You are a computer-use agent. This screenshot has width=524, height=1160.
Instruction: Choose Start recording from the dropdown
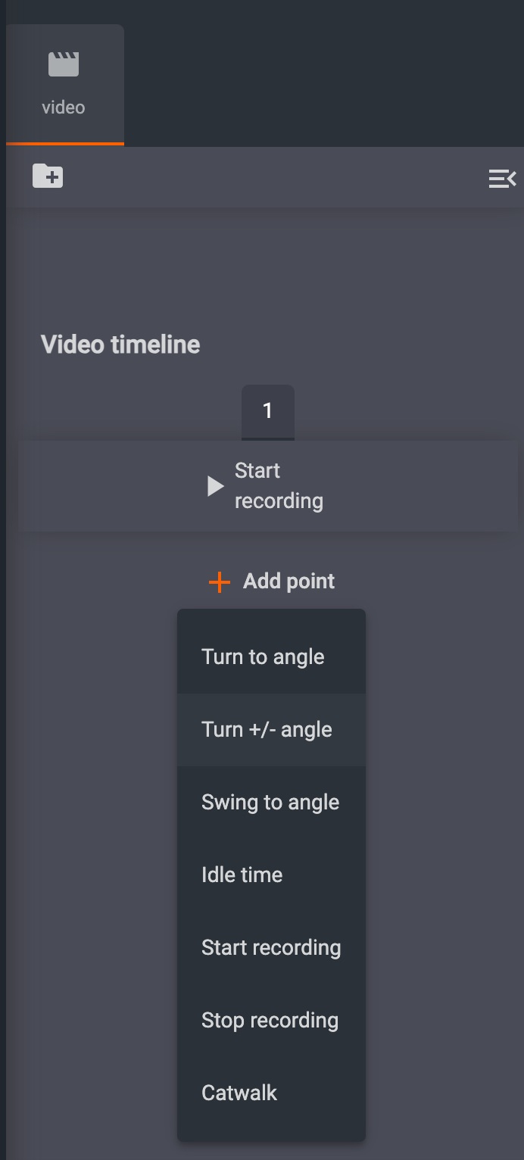(x=271, y=947)
